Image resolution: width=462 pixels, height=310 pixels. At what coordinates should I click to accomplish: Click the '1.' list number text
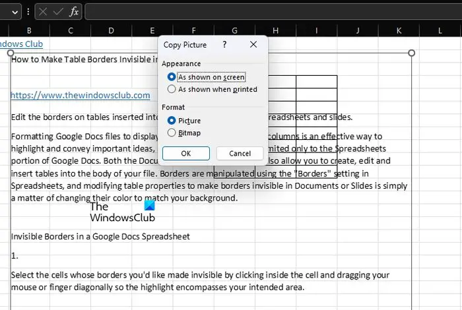(15, 256)
